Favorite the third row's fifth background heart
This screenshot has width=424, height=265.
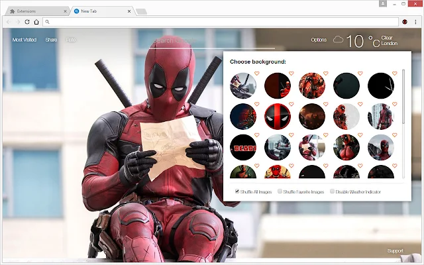[395, 135]
